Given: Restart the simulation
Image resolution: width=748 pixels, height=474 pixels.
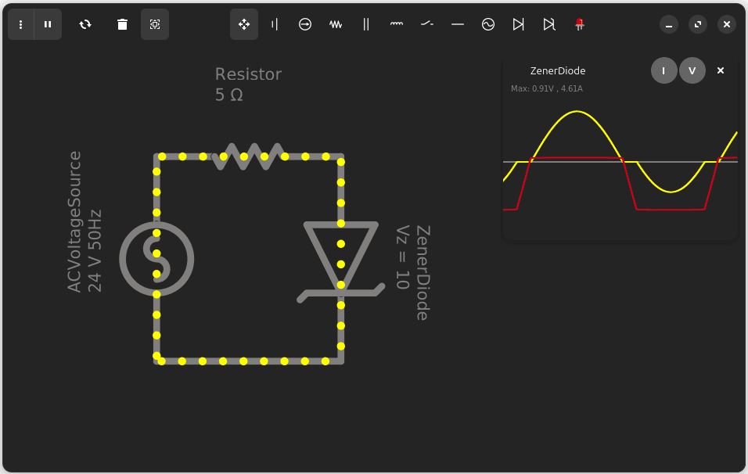Looking at the screenshot, I should [85, 24].
